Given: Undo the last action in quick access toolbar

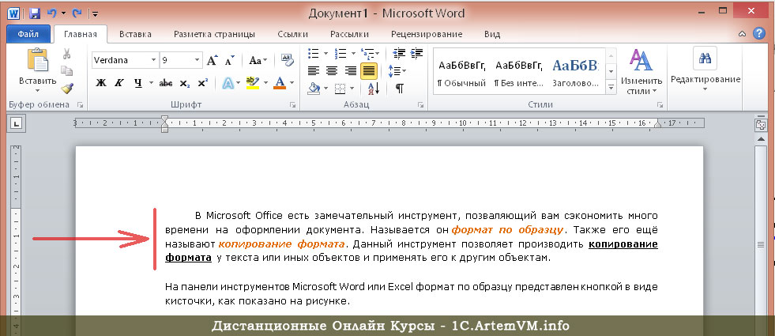Looking at the screenshot, I should click(x=52, y=13).
